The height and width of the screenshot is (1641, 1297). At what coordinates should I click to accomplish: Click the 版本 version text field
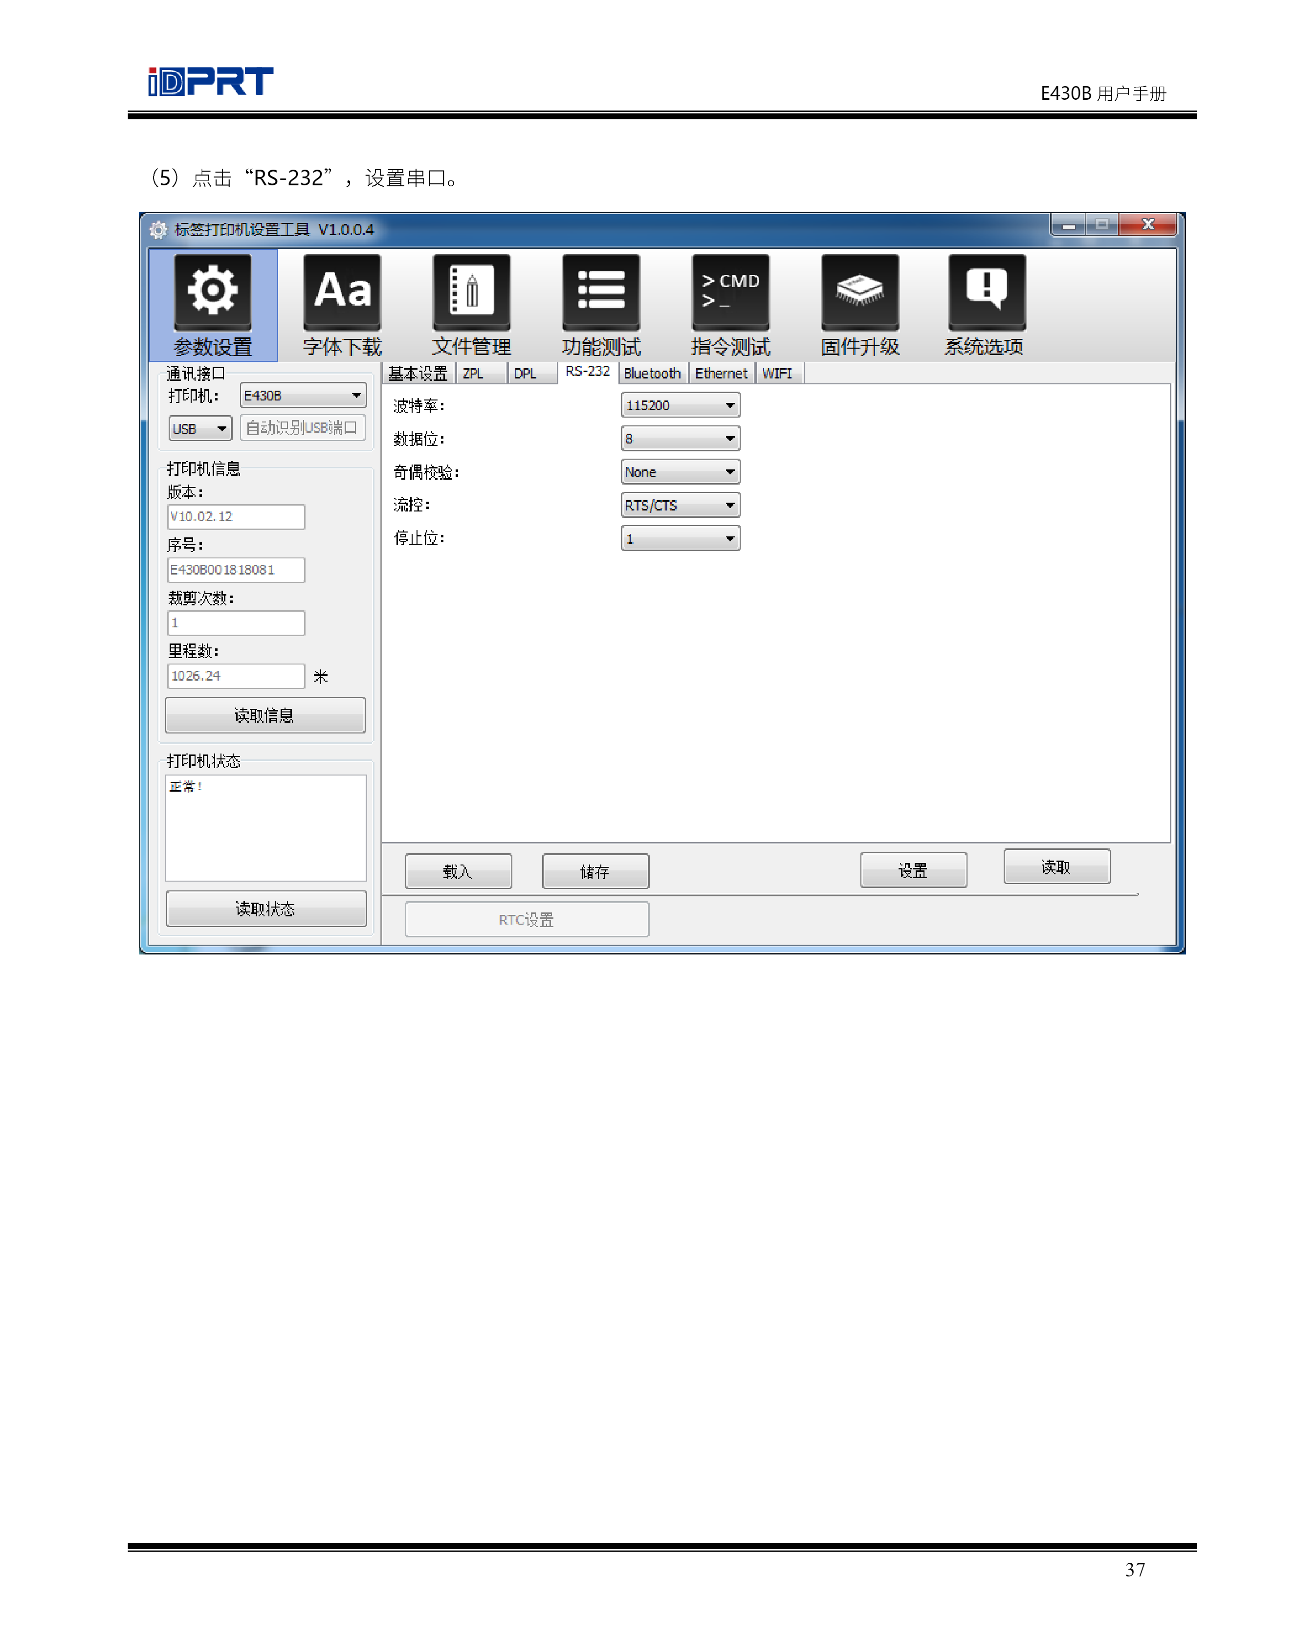point(236,517)
